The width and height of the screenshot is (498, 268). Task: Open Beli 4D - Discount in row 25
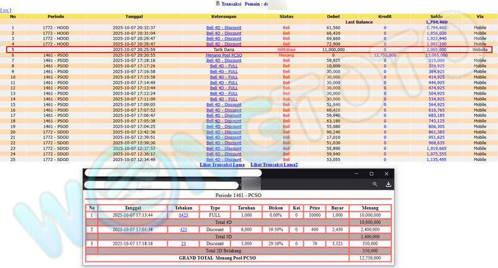pos(223,159)
